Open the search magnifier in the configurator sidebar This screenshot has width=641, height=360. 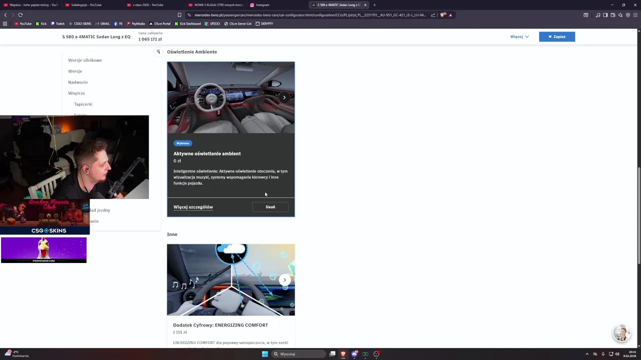pyautogui.click(x=158, y=51)
